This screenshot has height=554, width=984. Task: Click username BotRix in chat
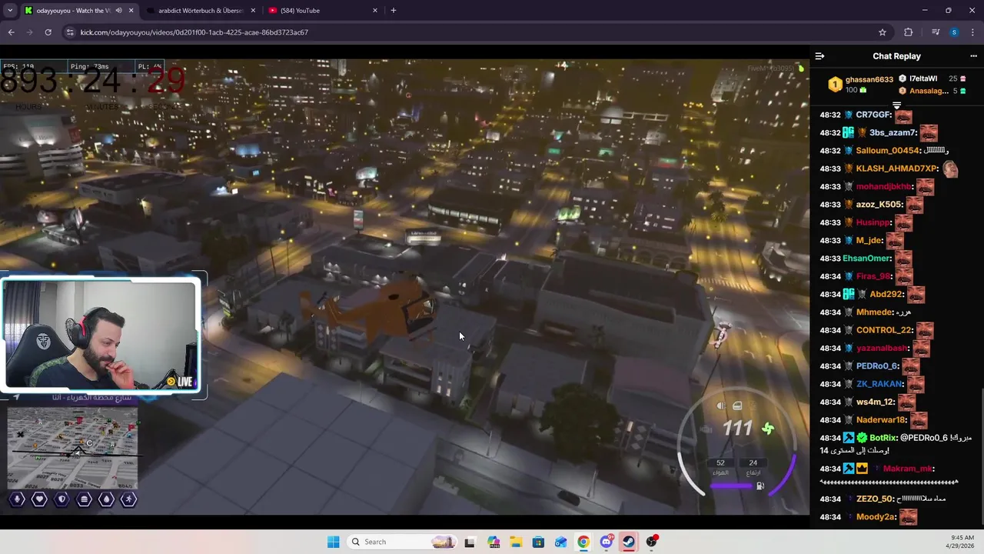882,438
